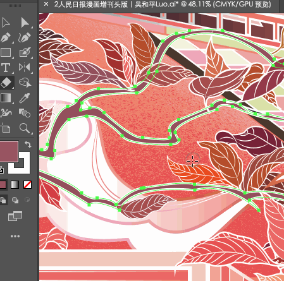This screenshot has height=281, width=284.
Task: Select the Puppet Warp tool
Action: pyautogui.click(x=6, y=113)
